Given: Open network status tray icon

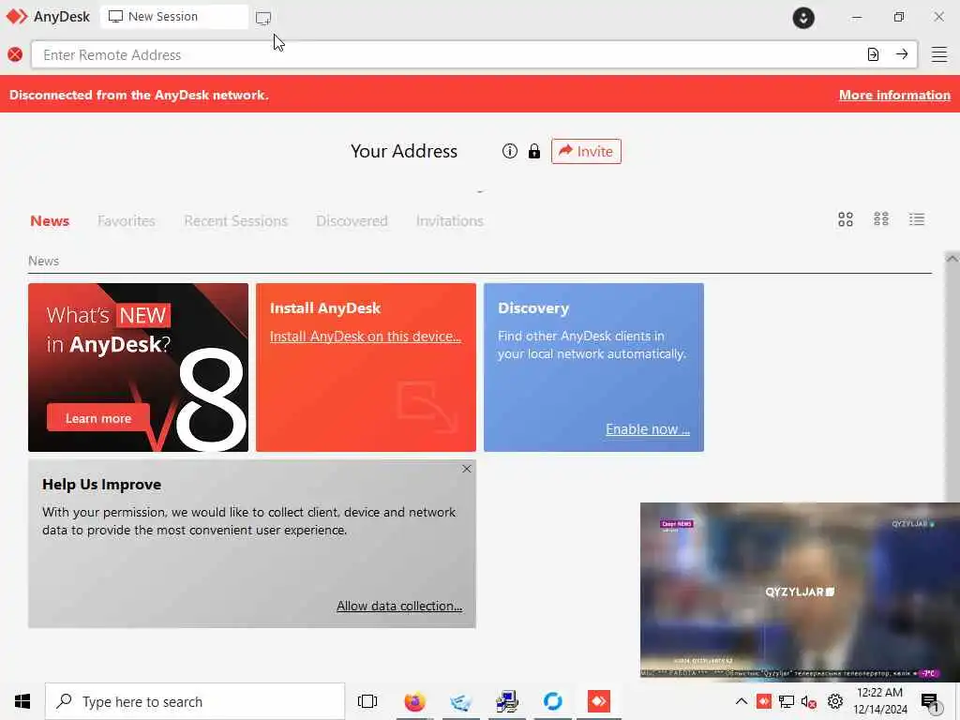Looking at the screenshot, I should (x=787, y=701).
